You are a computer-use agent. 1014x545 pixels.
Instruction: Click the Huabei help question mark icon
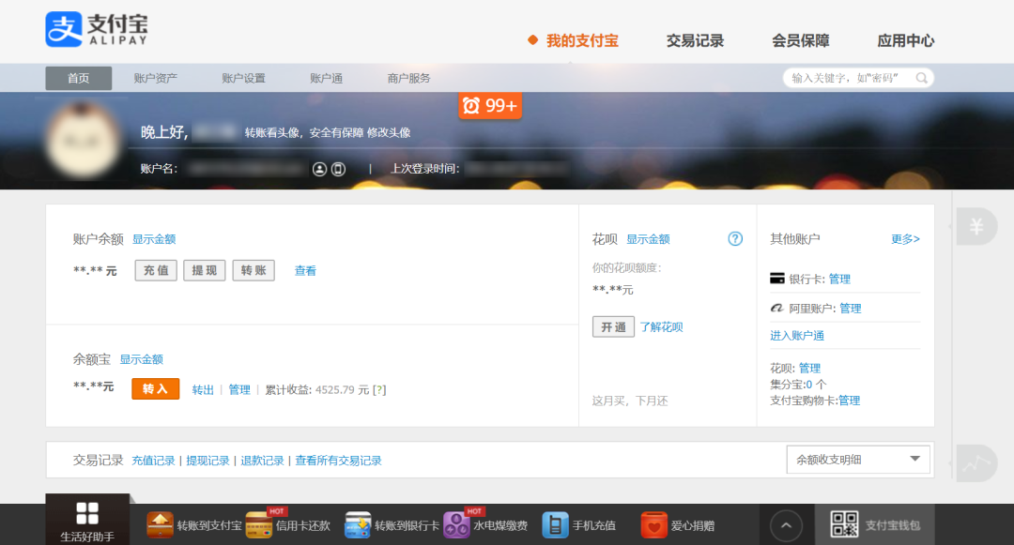735,239
